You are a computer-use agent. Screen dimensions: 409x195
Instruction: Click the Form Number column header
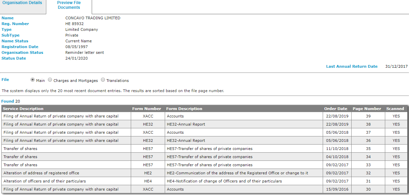(x=147, y=109)
